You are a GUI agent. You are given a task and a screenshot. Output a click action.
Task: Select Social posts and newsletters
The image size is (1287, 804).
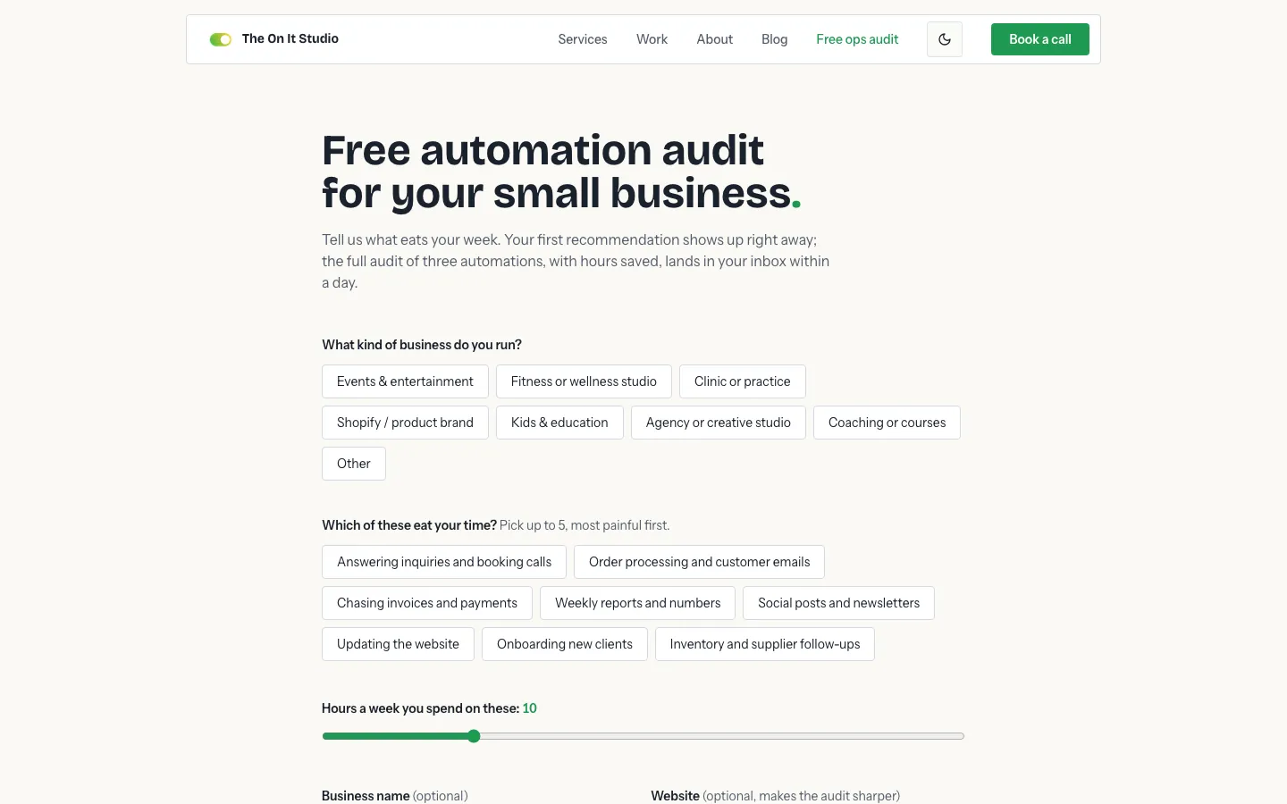tap(838, 603)
